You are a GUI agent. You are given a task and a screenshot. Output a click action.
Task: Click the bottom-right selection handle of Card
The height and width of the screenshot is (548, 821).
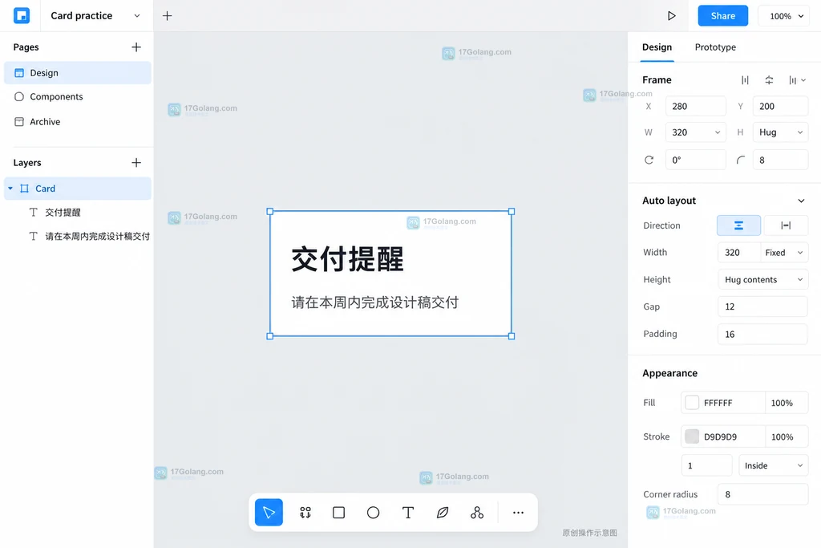(512, 336)
